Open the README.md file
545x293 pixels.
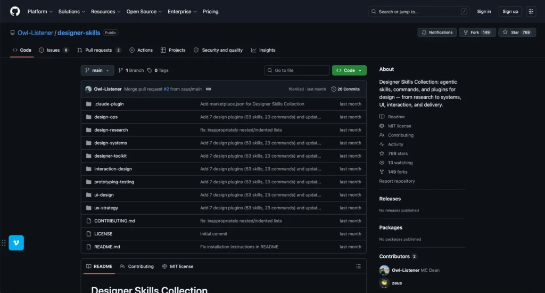[107, 247]
